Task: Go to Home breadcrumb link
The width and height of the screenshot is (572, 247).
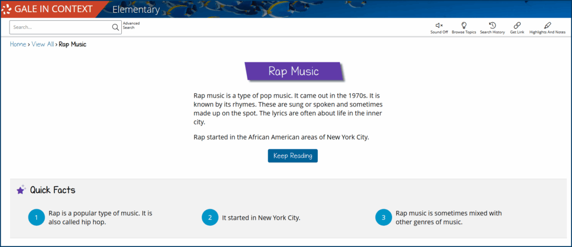Action: click(18, 45)
